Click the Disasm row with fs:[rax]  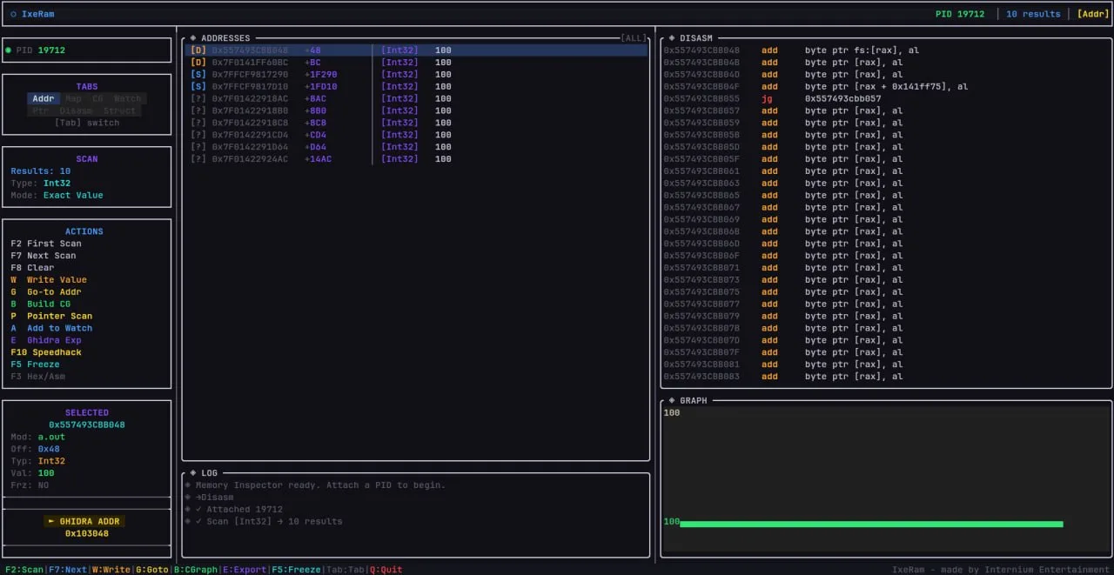[x=884, y=50]
